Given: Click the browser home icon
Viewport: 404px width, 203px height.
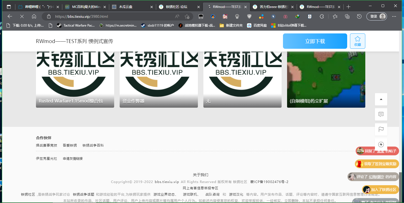Looking at the screenshot, I should pos(34,16).
